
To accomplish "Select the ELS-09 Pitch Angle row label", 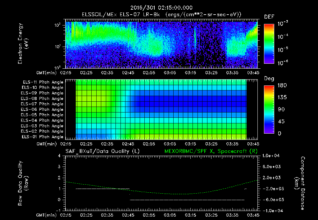I will pyautogui.click(x=42, y=93).
